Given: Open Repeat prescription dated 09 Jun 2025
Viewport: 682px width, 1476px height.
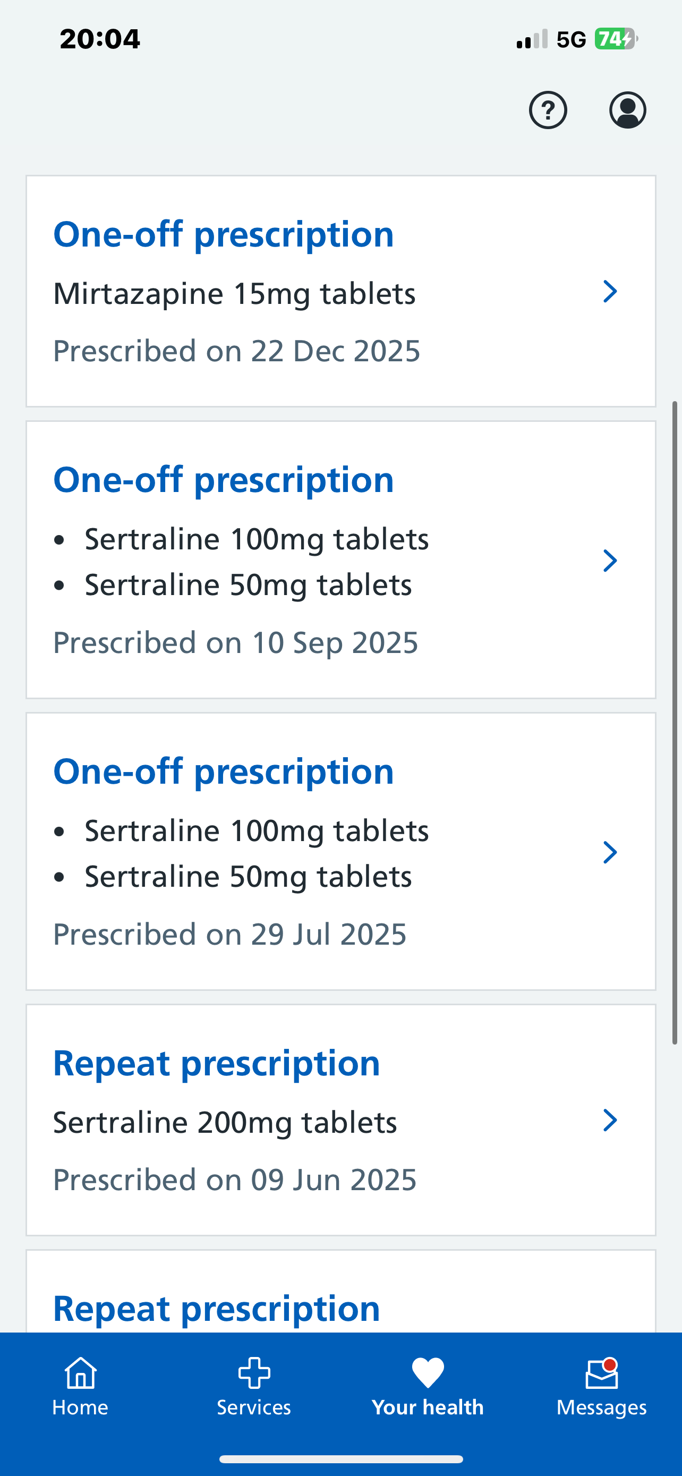Looking at the screenshot, I should [217, 1064].
